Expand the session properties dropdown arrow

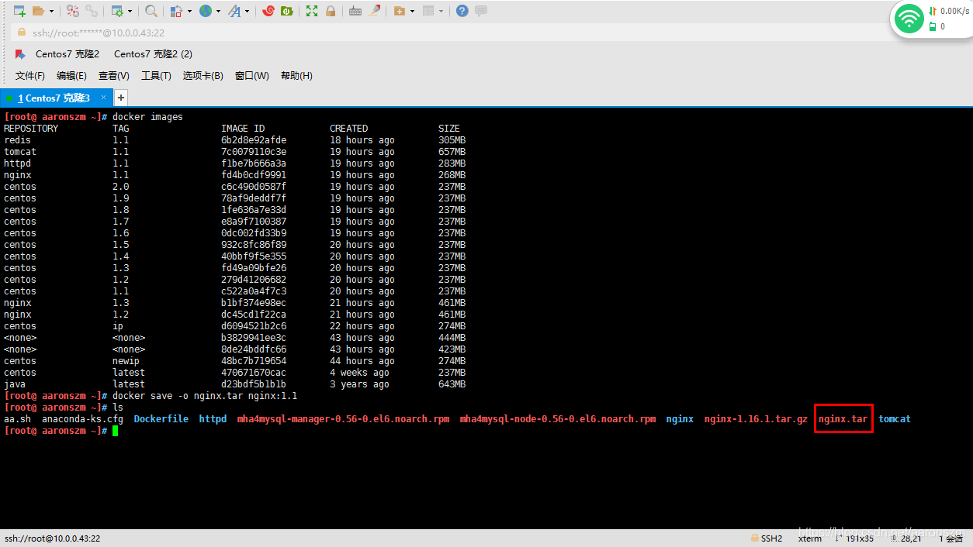[129, 12]
